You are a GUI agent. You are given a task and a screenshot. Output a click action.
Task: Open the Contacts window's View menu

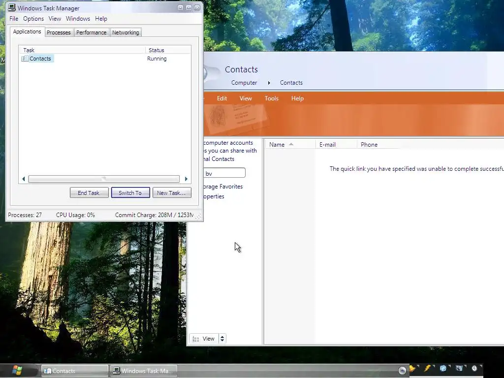246,98
